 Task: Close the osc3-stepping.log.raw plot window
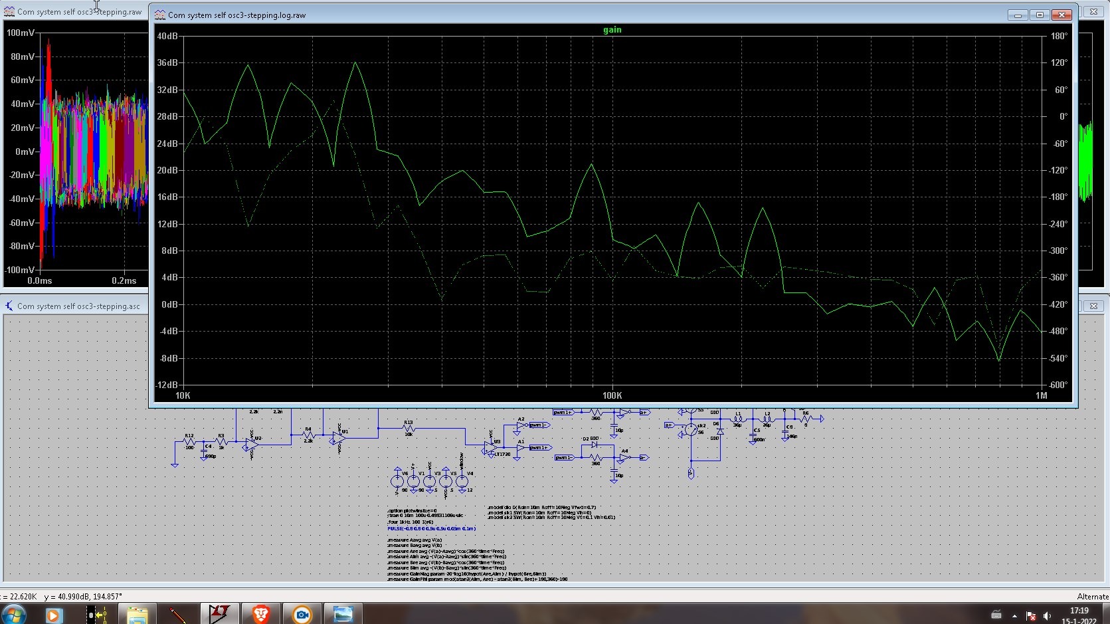(x=1062, y=15)
